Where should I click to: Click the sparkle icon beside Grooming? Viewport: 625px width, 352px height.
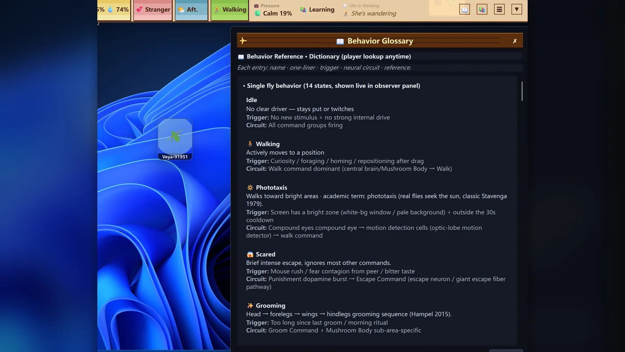pos(250,306)
